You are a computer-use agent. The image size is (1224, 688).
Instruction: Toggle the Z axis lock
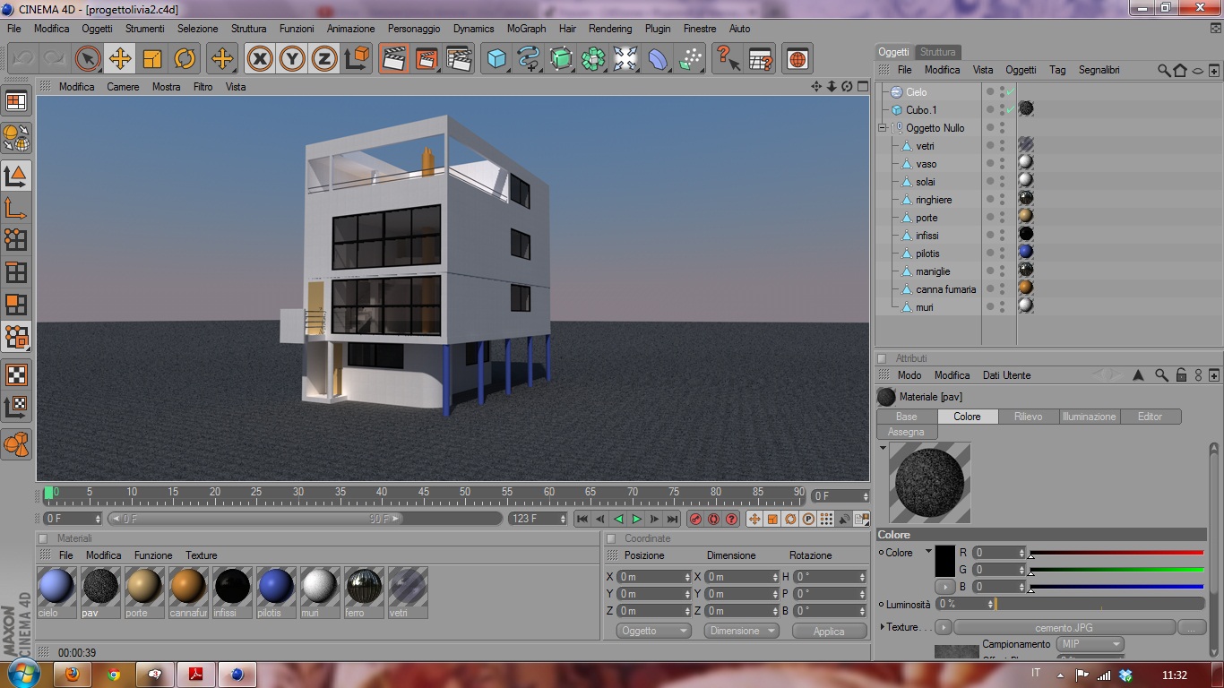point(324,59)
